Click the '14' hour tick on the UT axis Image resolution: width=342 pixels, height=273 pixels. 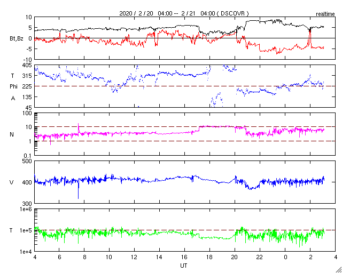[159, 258]
